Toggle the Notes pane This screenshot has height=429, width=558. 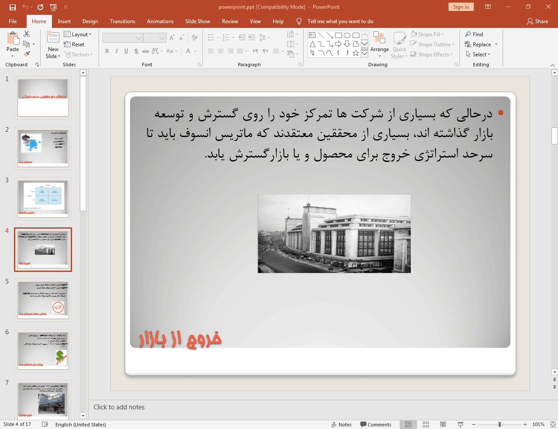coord(341,424)
